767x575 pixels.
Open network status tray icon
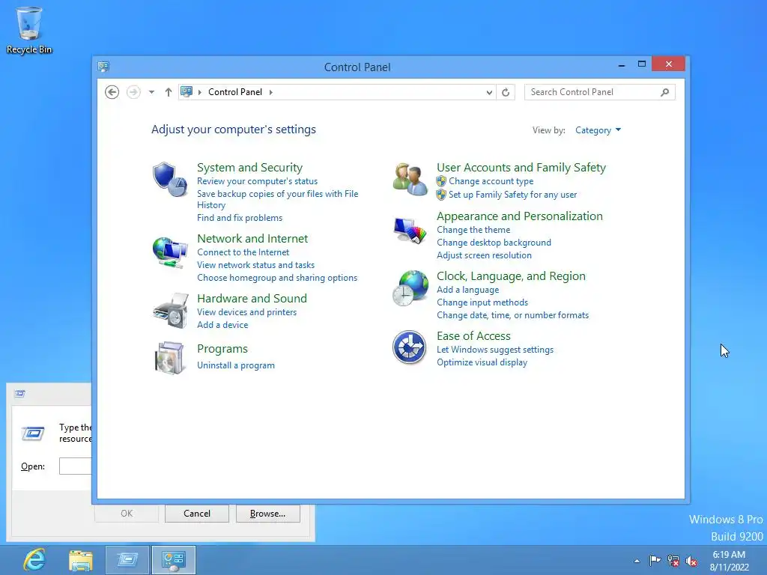[673, 561]
